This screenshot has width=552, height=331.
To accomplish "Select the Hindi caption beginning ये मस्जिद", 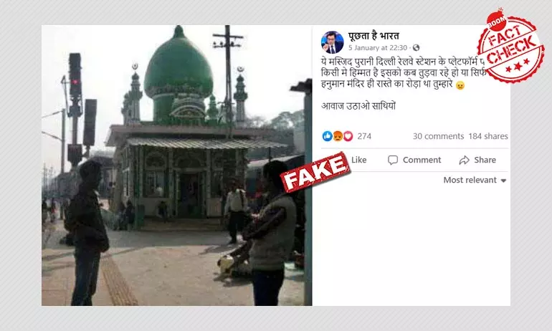I will (x=405, y=73).
